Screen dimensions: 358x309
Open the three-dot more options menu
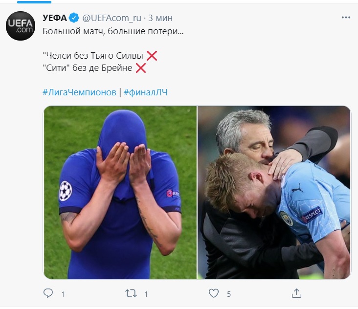(x=345, y=18)
